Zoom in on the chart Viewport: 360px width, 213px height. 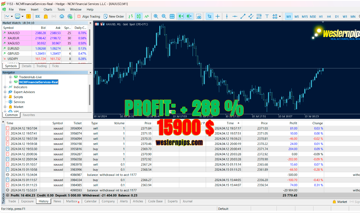pyautogui.click(x=156, y=17)
